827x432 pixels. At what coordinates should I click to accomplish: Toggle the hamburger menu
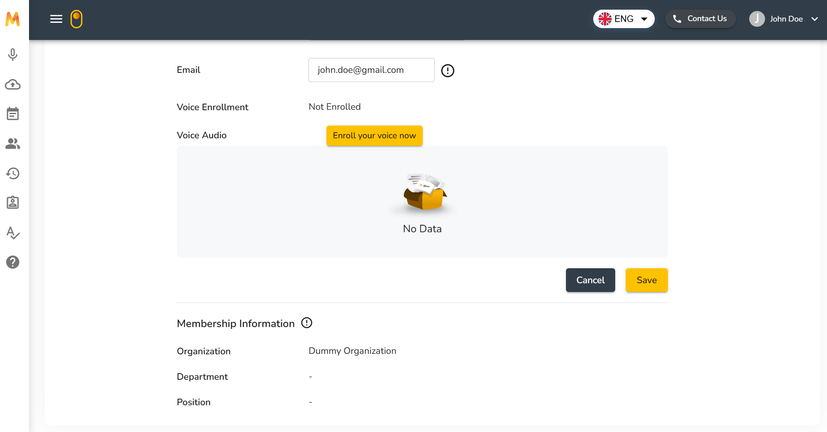[x=56, y=19]
